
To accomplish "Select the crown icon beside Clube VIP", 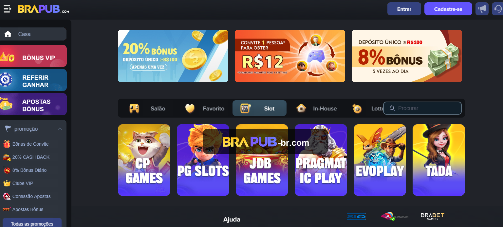I will pyautogui.click(x=7, y=183).
